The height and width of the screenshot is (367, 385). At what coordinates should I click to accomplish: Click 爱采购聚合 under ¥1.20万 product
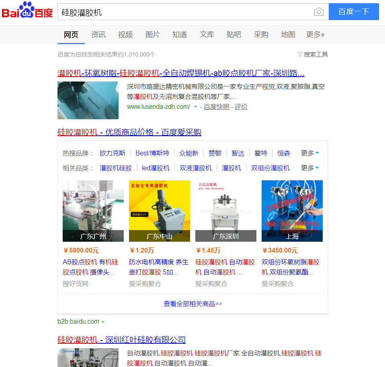[145, 284]
